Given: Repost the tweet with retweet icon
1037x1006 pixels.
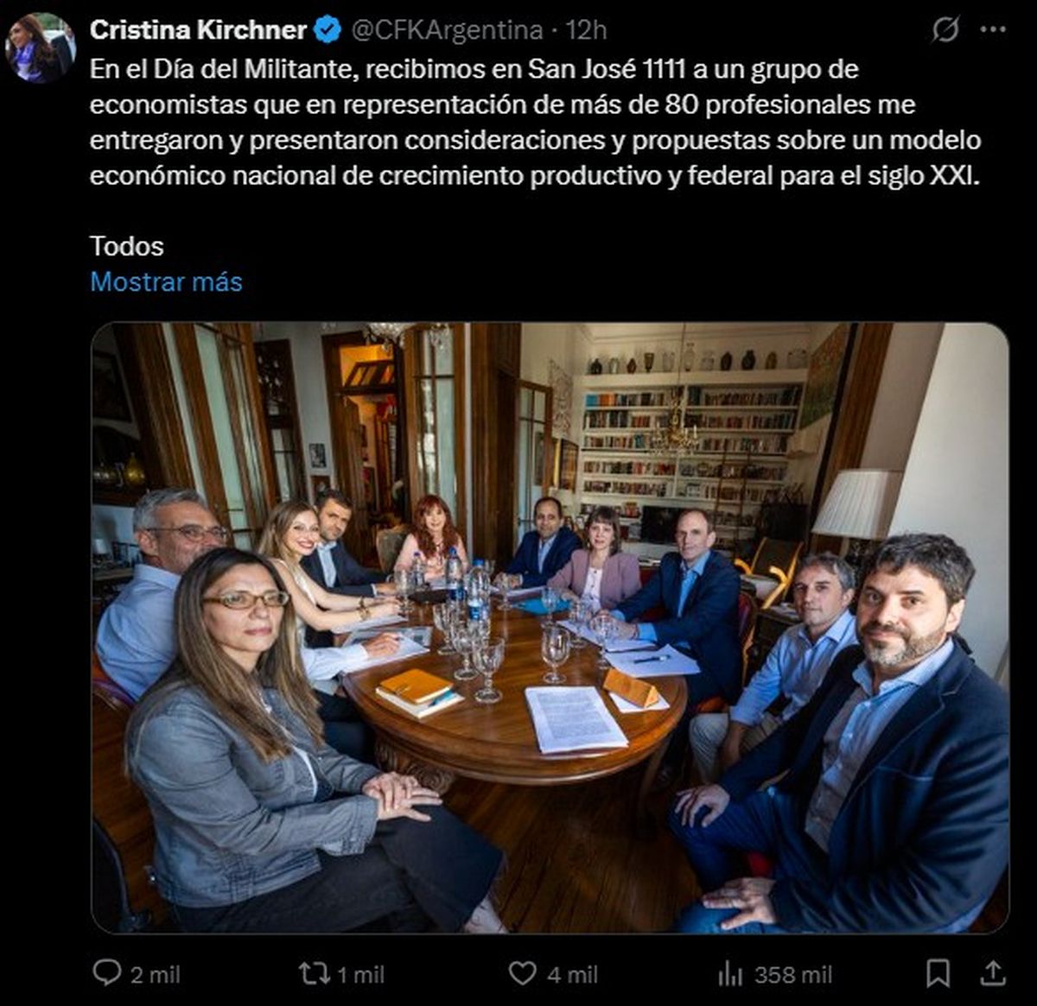Looking at the screenshot, I should 315,974.
